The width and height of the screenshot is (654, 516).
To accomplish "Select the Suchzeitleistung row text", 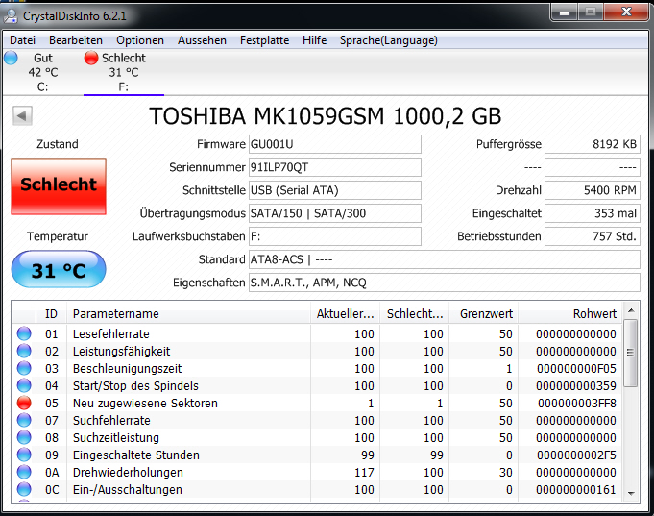I will (116, 437).
